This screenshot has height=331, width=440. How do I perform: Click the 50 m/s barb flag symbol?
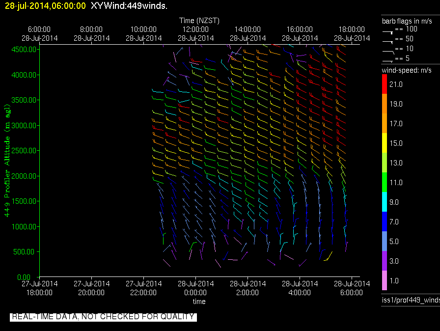(x=388, y=40)
